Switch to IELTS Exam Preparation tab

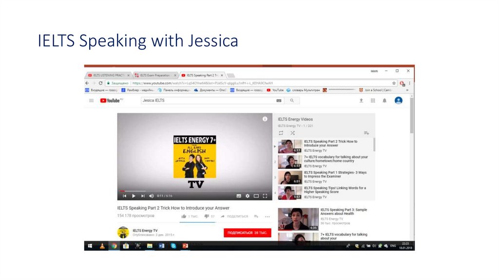pyautogui.click(x=154, y=76)
